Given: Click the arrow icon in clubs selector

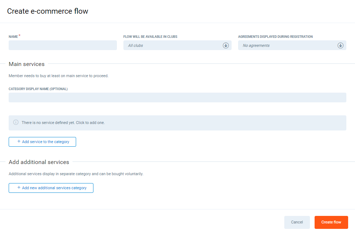Looking at the screenshot, I should [226, 45].
